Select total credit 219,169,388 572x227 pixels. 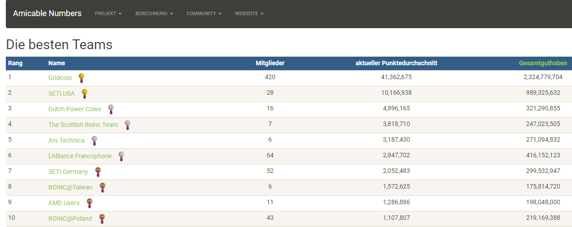tap(543, 218)
